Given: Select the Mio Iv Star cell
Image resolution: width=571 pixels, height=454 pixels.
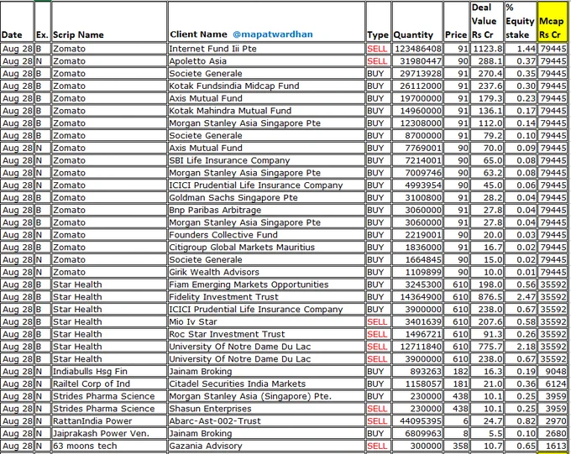Looking at the screenshot, I should pos(266,321).
